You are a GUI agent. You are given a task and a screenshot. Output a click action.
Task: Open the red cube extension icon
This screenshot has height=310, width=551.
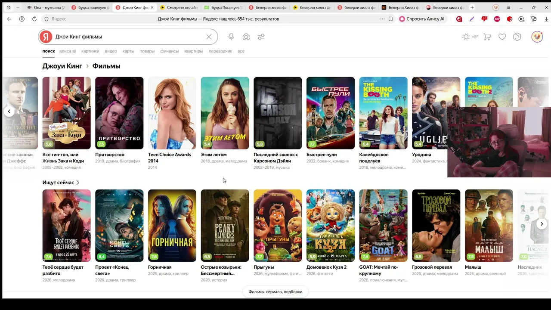click(x=510, y=19)
